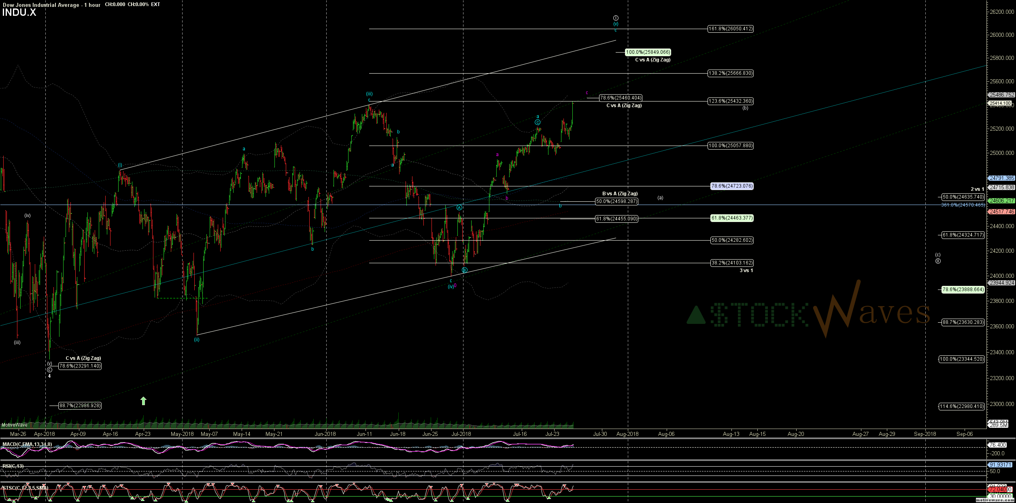Select the 100.0%(25057.880) Fibonacci label
The height and width of the screenshot is (503, 1016).
click(731, 146)
